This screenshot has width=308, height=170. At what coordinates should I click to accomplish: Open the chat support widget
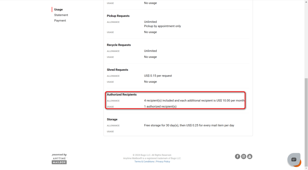point(294,160)
